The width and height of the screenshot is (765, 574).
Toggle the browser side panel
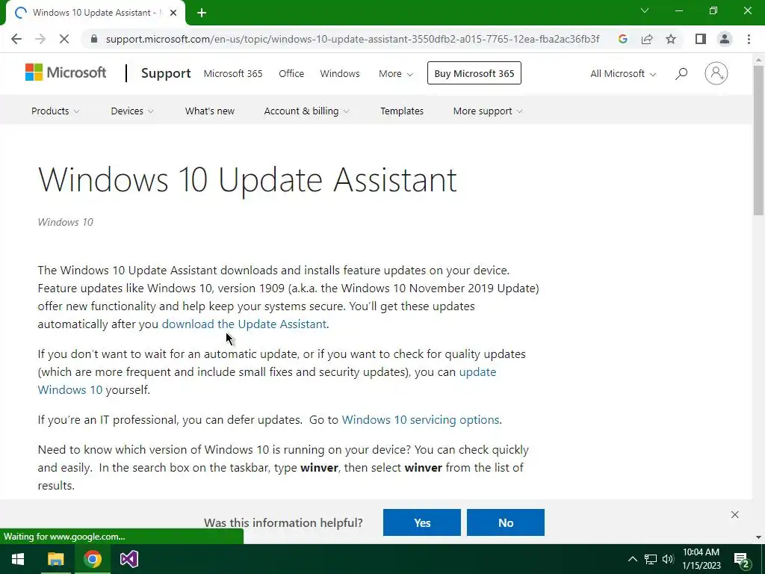coord(701,39)
